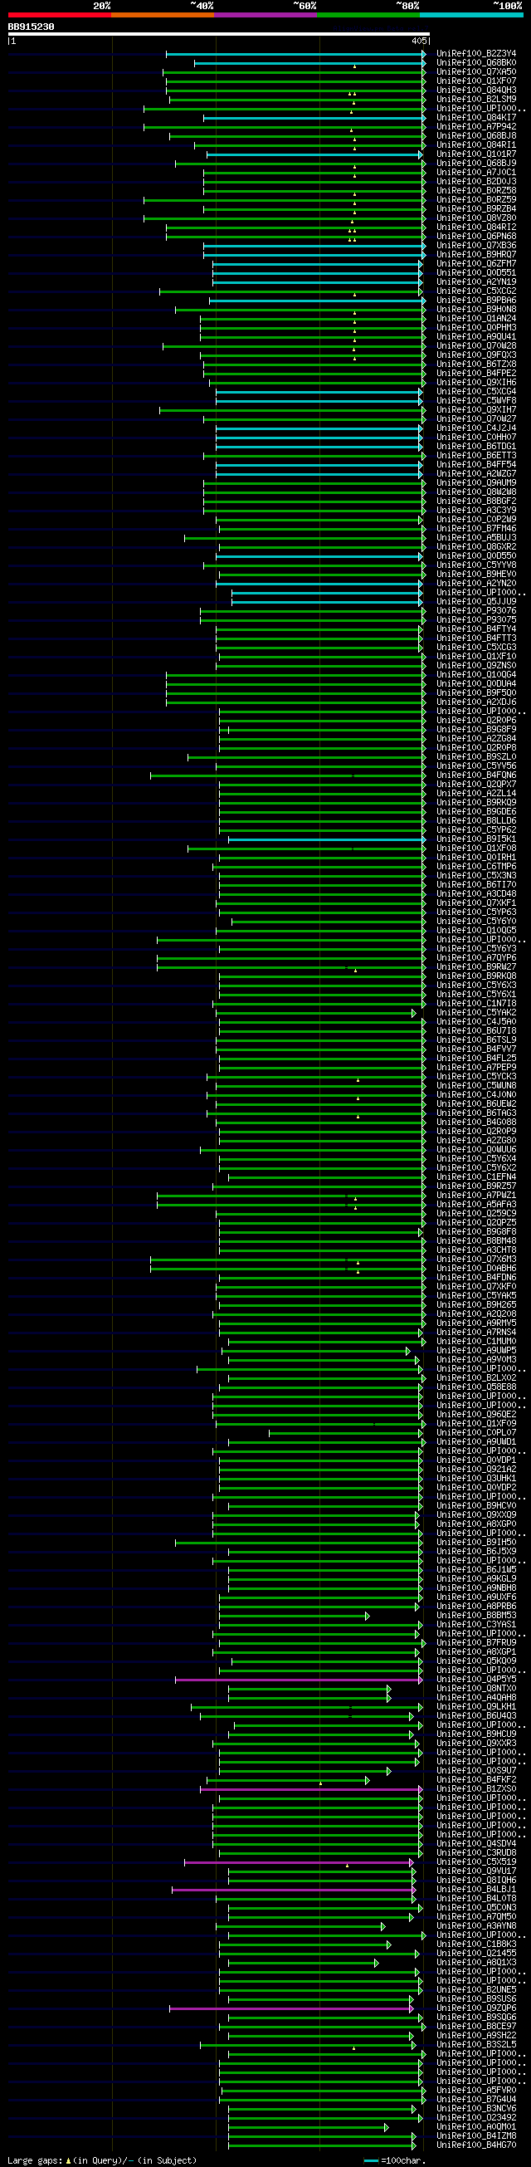Viewport: 531px width, 2167px height.
Task: Select label UniRef100_Q5JJU9
Action: click(x=476, y=601)
